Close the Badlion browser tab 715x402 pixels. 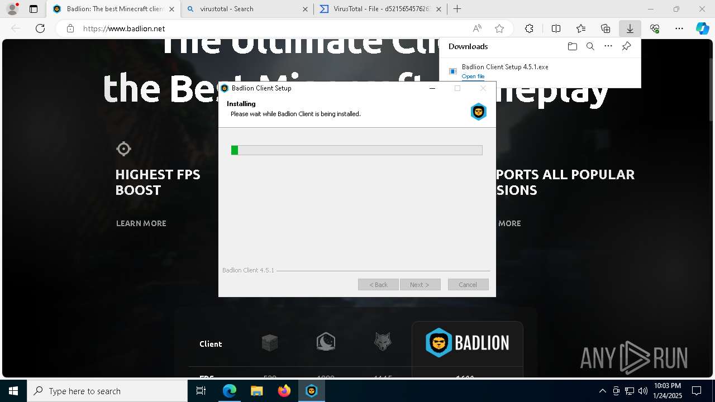click(172, 9)
